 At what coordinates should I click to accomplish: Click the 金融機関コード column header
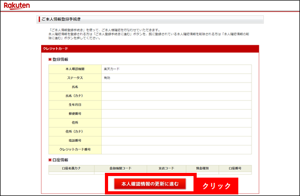coord(121,168)
